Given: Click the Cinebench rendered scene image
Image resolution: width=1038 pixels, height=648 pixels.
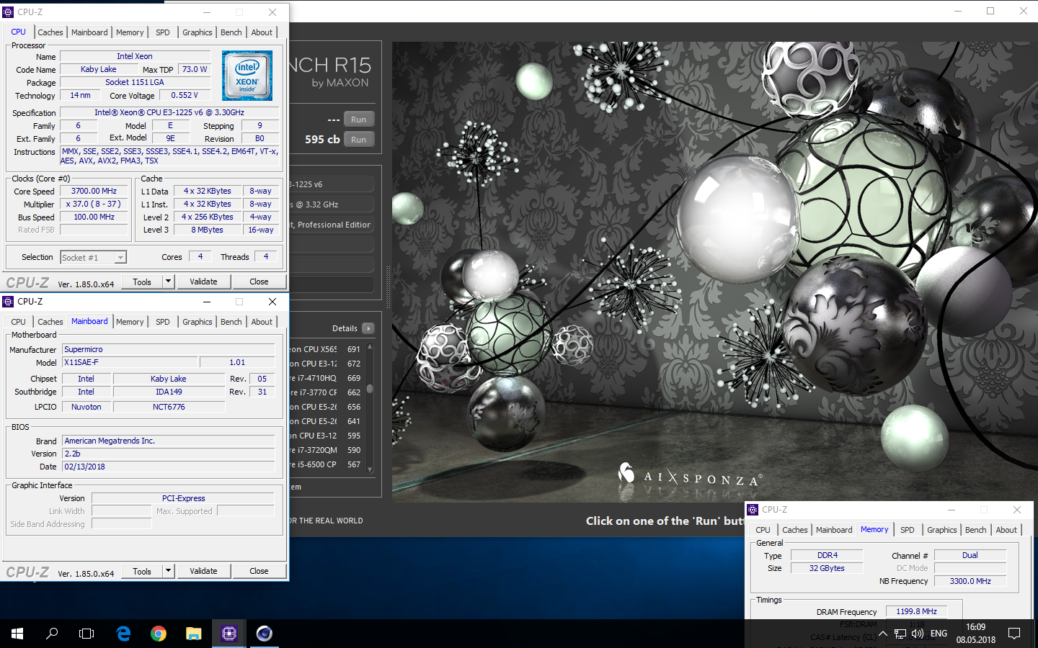Looking at the screenshot, I should [x=714, y=272].
